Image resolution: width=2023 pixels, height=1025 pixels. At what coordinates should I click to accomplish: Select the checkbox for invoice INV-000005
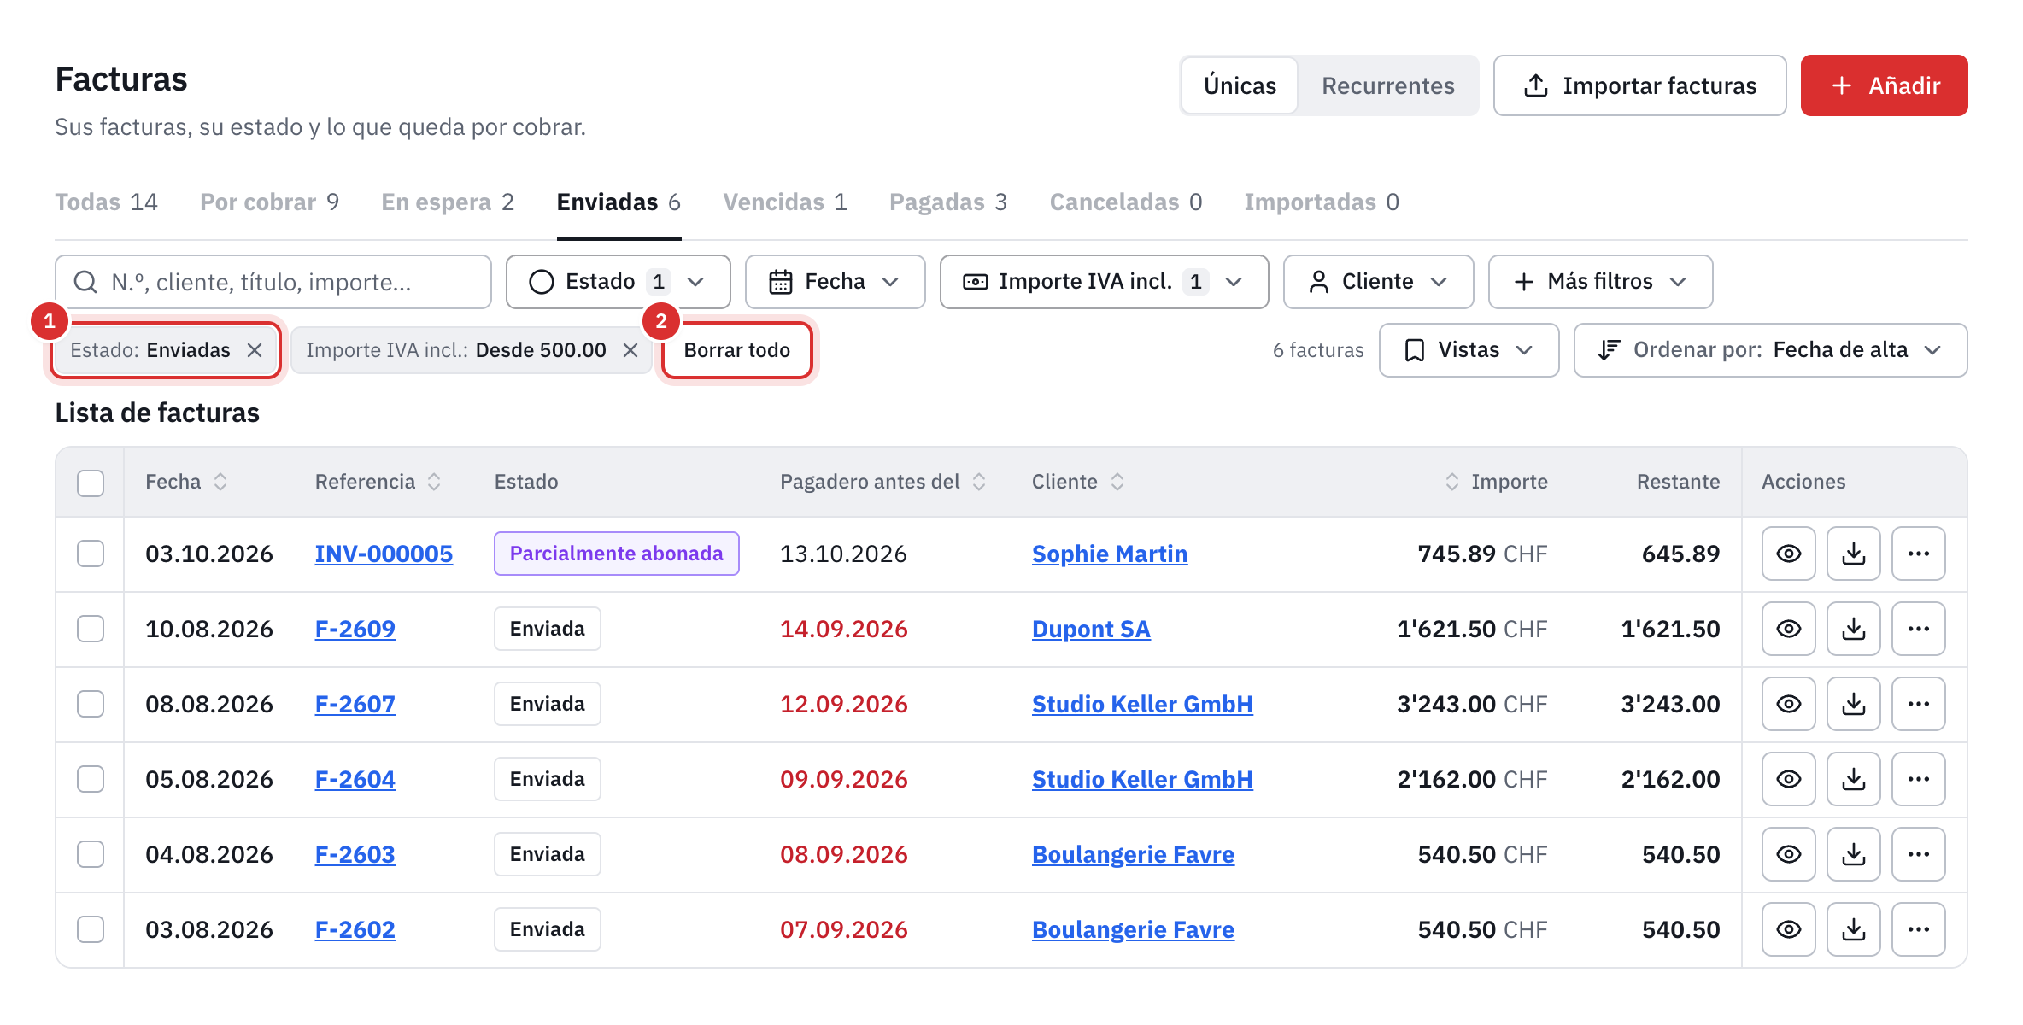click(91, 553)
